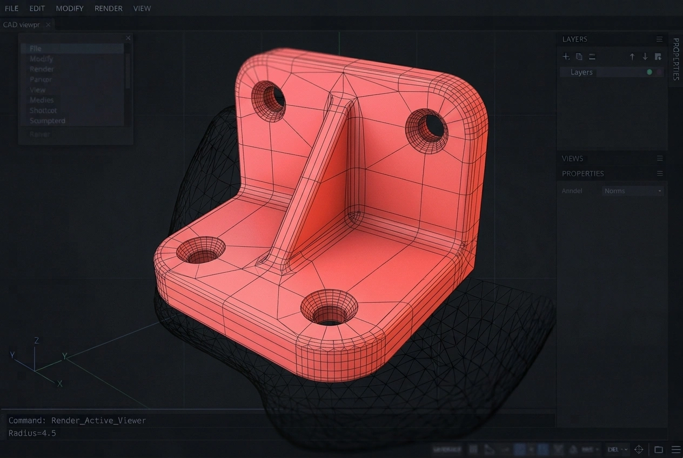
Task: Open the RENDER menu in the menu bar
Action: (108, 8)
